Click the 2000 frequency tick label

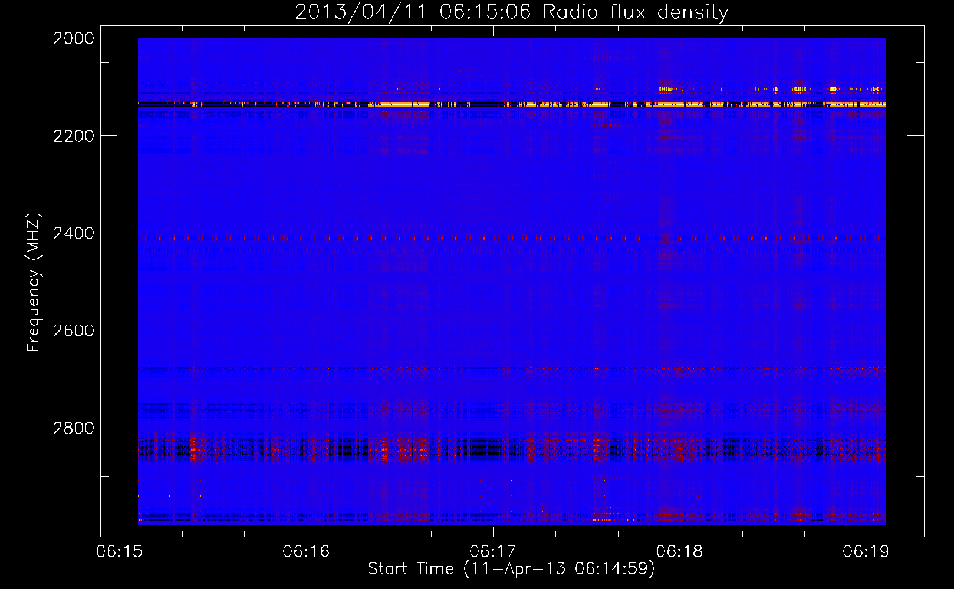pyautogui.click(x=74, y=38)
